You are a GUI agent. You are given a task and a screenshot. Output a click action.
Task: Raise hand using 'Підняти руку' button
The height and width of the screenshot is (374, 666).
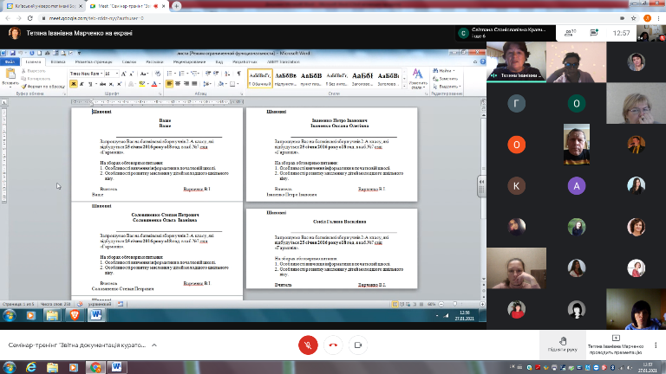click(x=562, y=344)
